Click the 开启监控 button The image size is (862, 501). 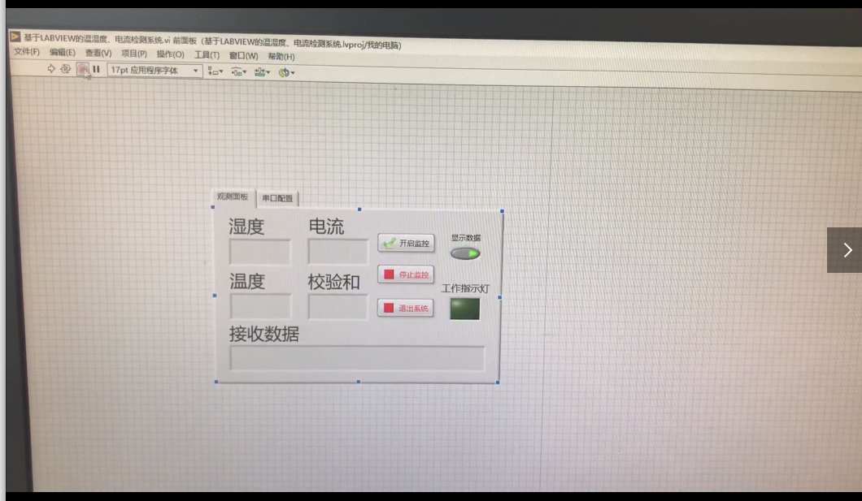406,243
